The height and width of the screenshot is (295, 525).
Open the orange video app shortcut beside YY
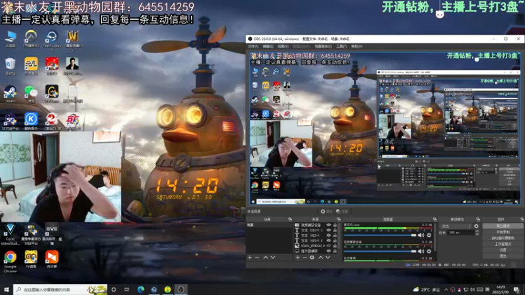point(52,260)
